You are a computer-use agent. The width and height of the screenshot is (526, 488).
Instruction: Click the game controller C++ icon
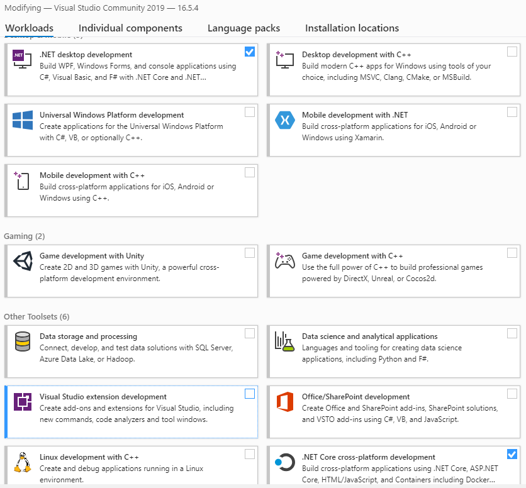tap(285, 260)
